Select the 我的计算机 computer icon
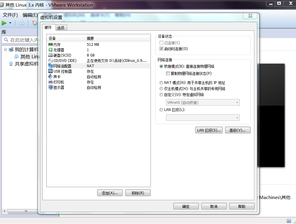This screenshot has width=296, height=224. [x=11, y=50]
